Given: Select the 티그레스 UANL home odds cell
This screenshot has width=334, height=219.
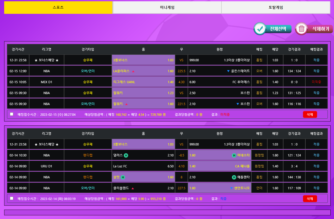Looking at the screenshot, I should (x=143, y=82).
